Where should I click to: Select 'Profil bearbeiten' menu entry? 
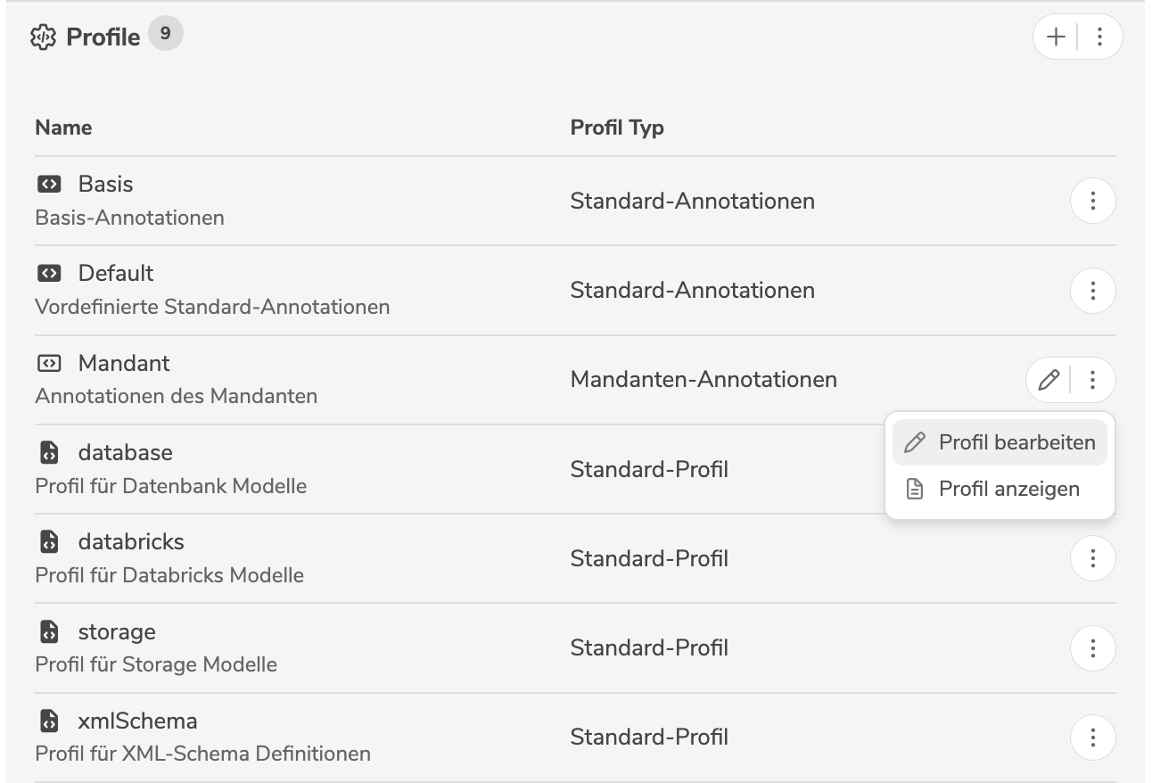coord(1000,442)
